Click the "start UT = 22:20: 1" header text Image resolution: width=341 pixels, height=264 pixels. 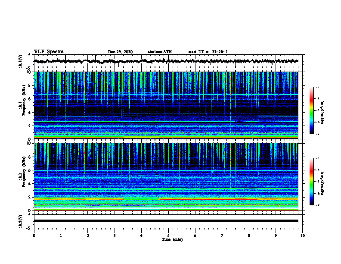coord(208,52)
